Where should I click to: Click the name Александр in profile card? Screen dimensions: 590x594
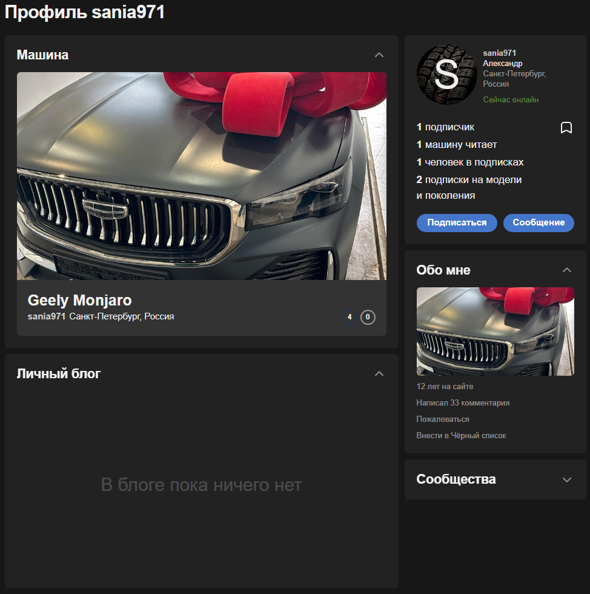point(503,63)
